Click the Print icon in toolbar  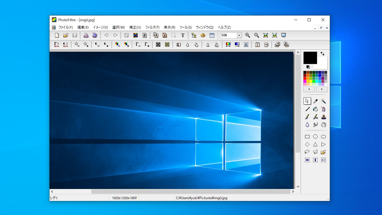tap(86, 35)
